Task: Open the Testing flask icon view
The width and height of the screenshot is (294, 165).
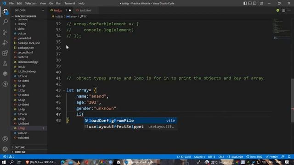Action: tap(5, 63)
